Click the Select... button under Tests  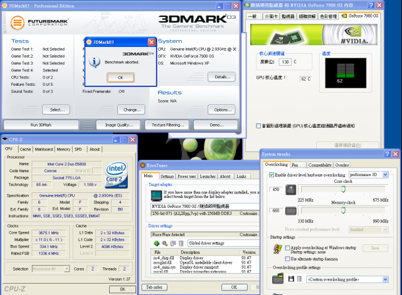point(56,110)
